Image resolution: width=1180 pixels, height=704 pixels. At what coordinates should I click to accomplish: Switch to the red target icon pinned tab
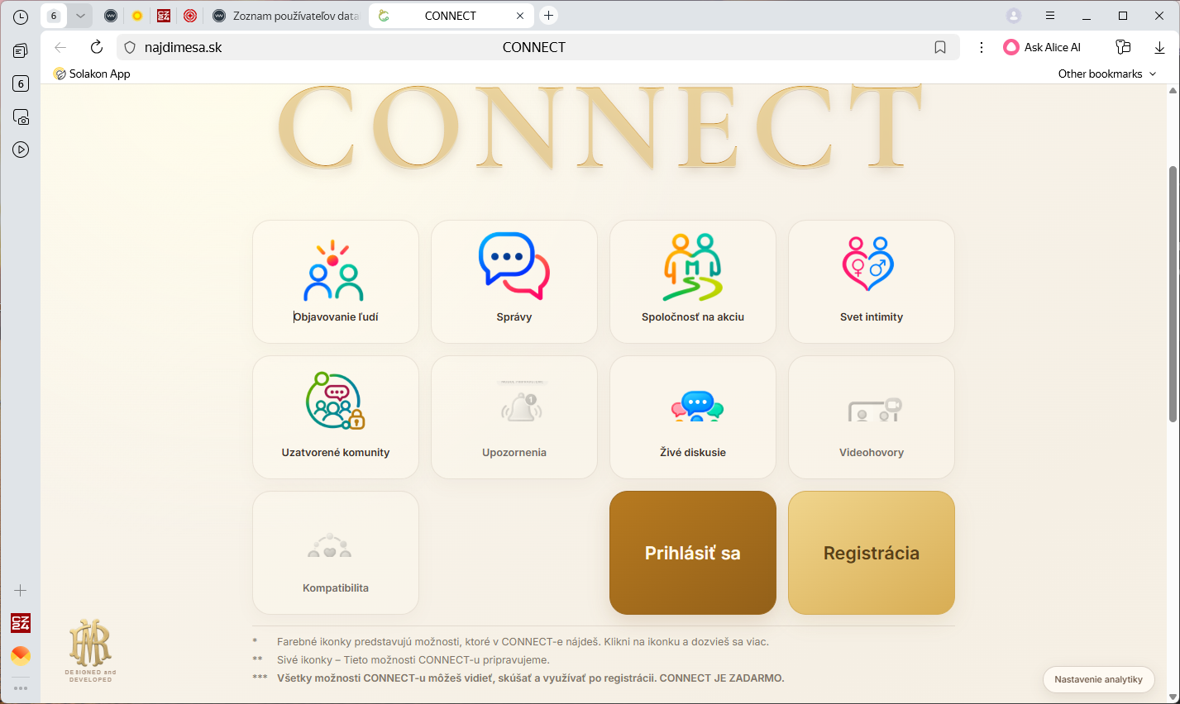(x=190, y=16)
